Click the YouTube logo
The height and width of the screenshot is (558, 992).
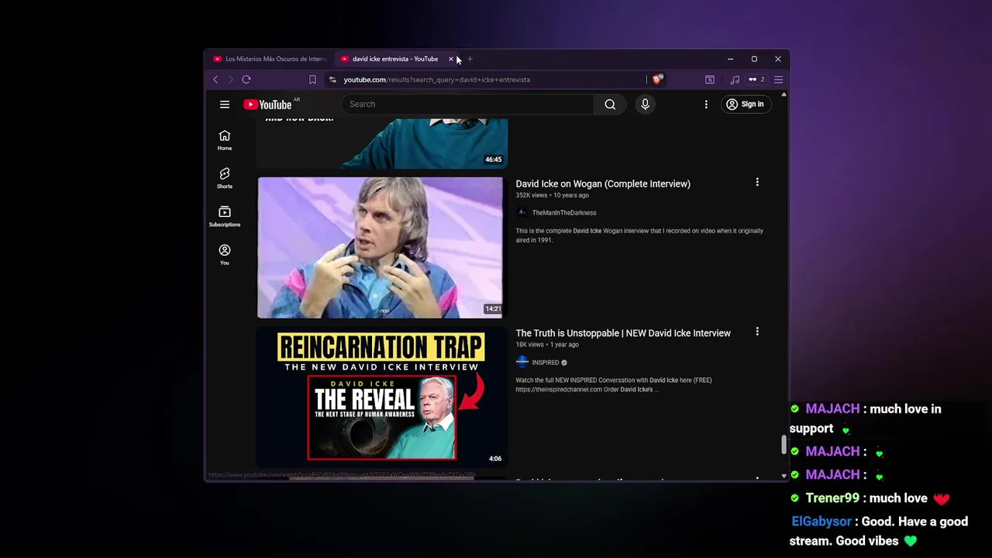267,105
